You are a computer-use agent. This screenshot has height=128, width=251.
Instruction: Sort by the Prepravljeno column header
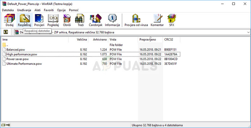[150, 40]
